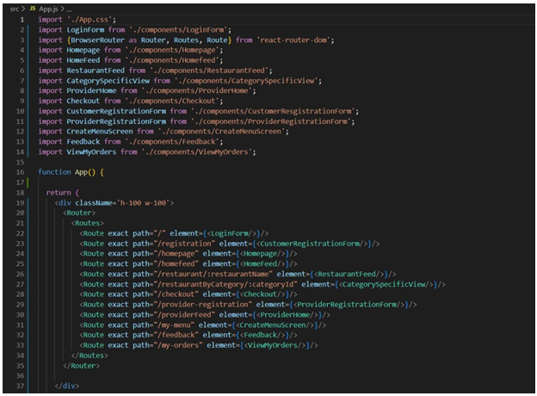The width and height of the screenshot is (537, 396).
Task: Open the src folder breadcrumb
Action: point(12,8)
